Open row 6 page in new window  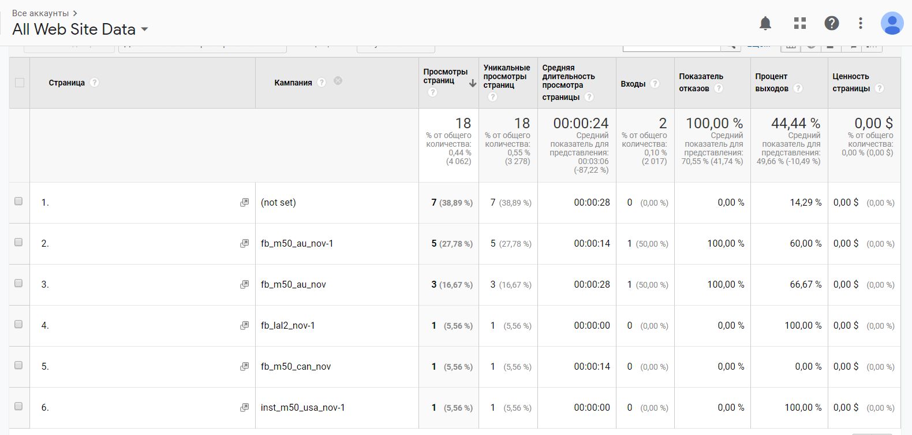245,408
